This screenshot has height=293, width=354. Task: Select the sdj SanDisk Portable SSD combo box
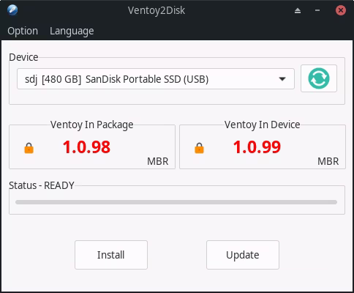(156, 79)
